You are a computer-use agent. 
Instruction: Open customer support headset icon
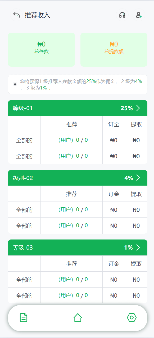coord(122,15)
